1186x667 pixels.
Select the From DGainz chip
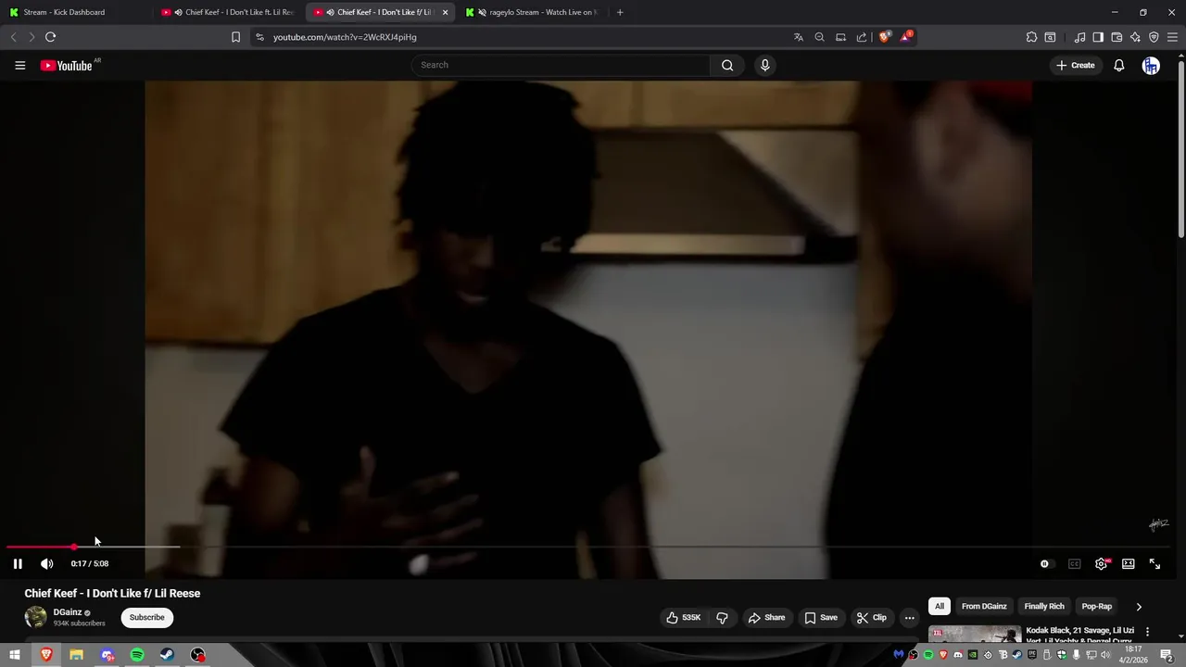tap(984, 606)
